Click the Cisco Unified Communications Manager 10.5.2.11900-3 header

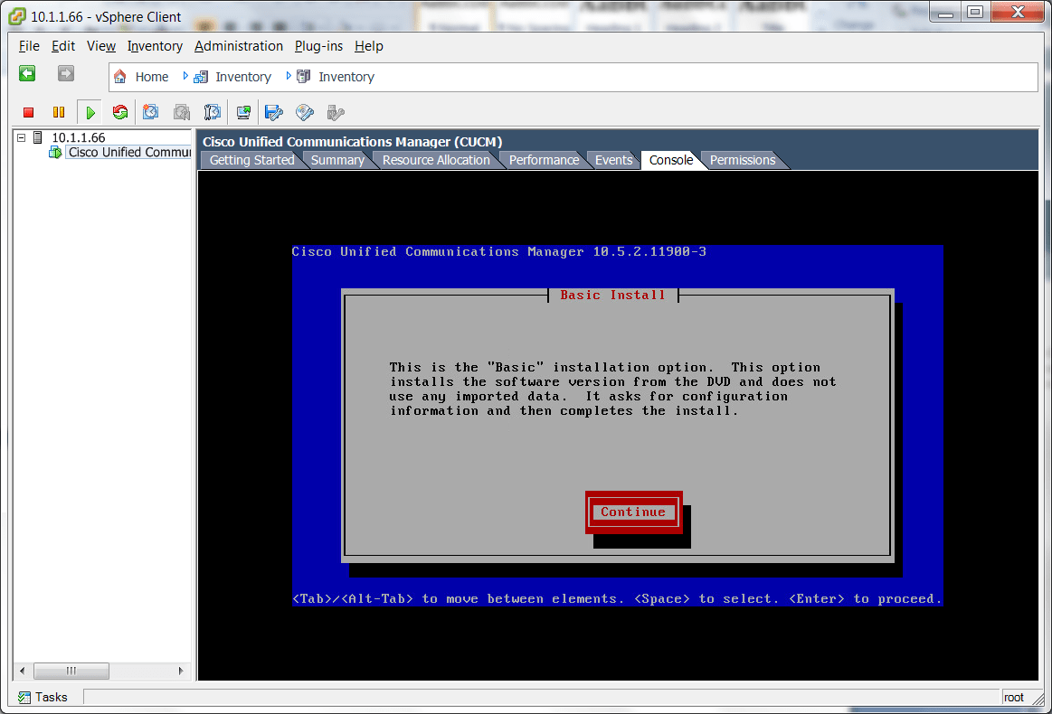498,252
